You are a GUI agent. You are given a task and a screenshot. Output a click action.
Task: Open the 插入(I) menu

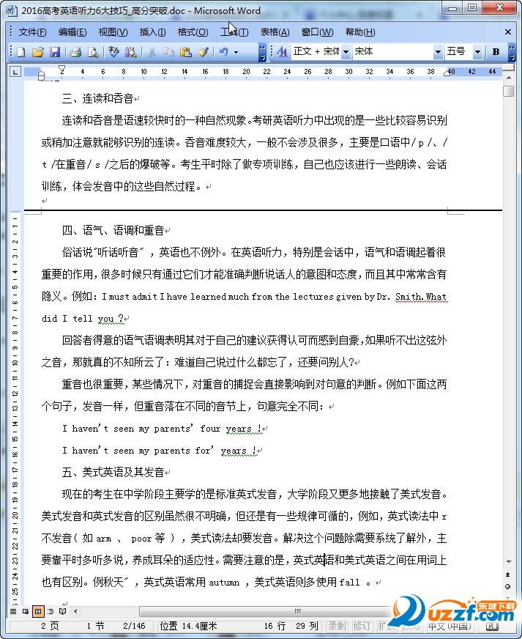[152, 32]
